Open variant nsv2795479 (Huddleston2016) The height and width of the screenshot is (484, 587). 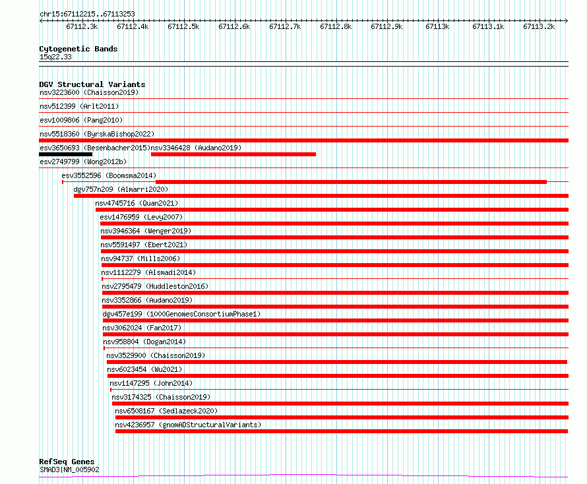click(155, 286)
